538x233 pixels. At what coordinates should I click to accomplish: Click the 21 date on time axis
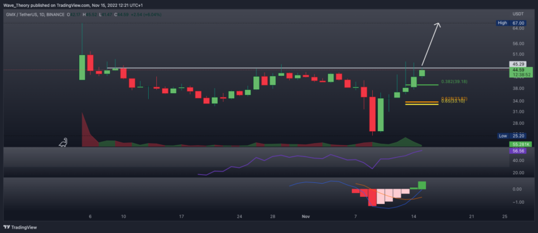tap(472, 217)
